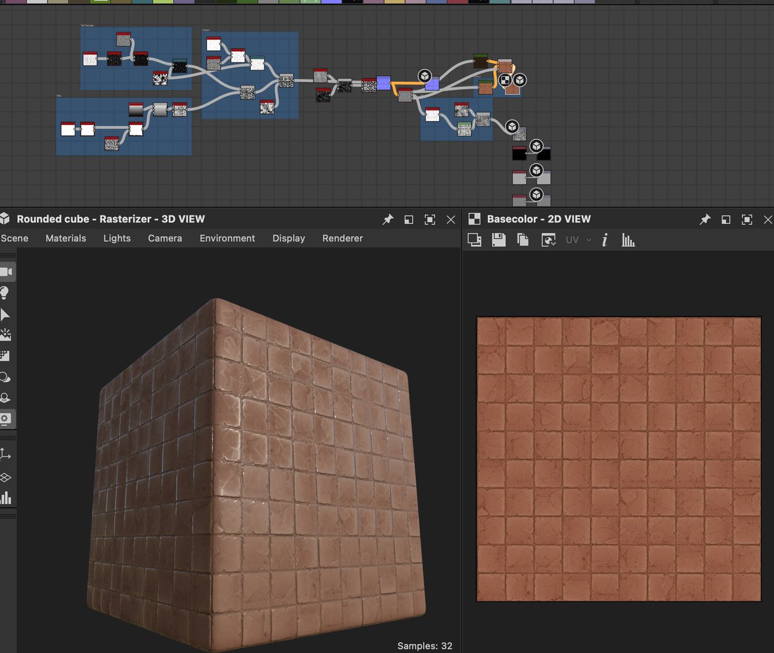Select the blue normal map node in graph

[x=384, y=83]
